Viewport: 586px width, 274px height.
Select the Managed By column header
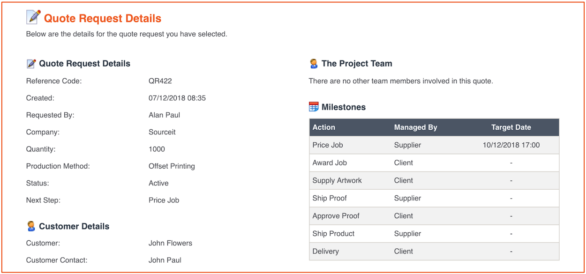[416, 127]
